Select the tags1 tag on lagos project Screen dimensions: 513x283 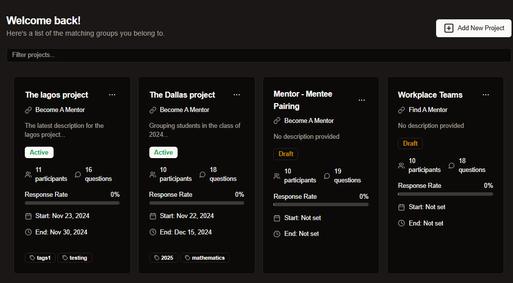tap(40, 258)
